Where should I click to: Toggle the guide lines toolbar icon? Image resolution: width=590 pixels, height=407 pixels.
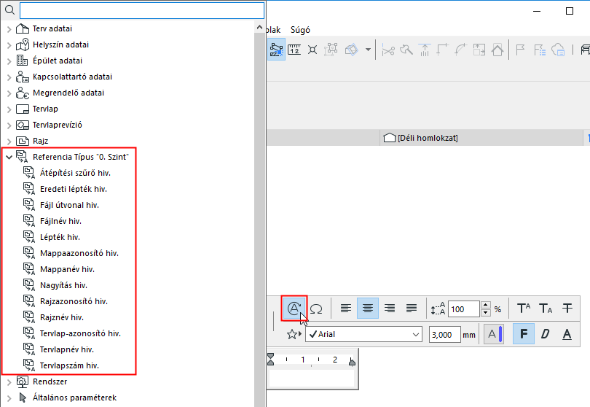click(276, 50)
